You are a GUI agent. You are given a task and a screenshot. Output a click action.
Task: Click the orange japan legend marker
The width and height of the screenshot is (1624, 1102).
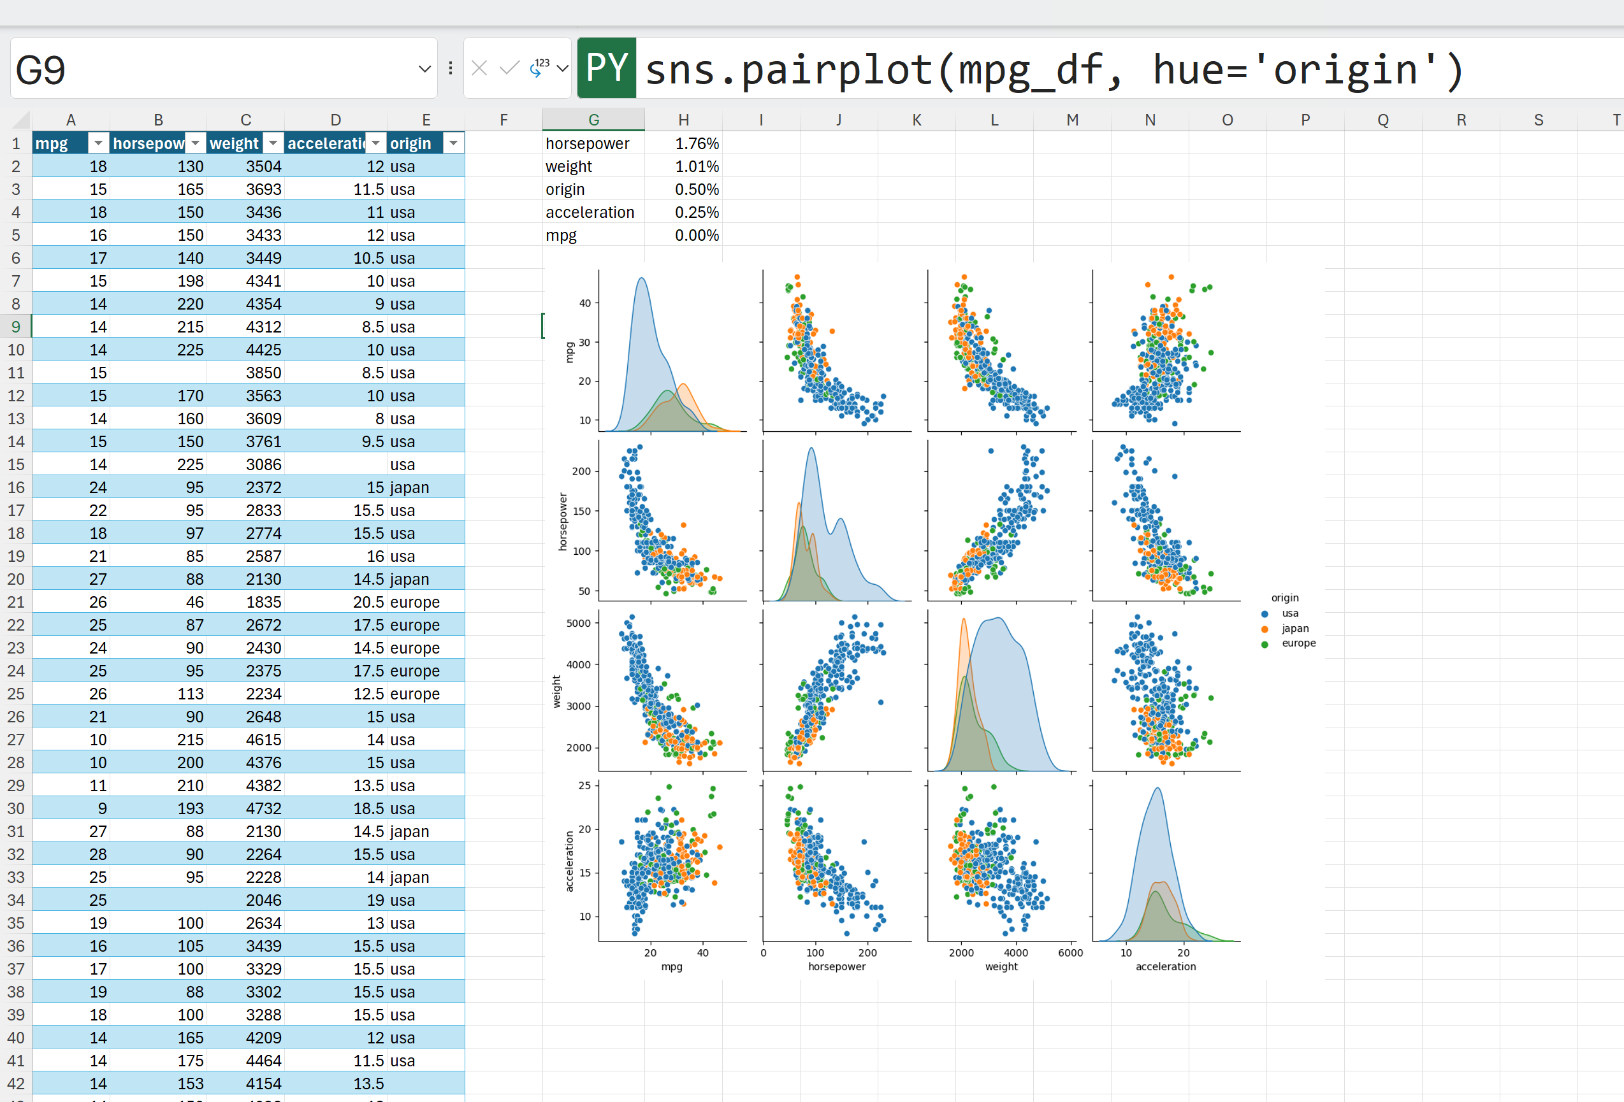point(1264,629)
